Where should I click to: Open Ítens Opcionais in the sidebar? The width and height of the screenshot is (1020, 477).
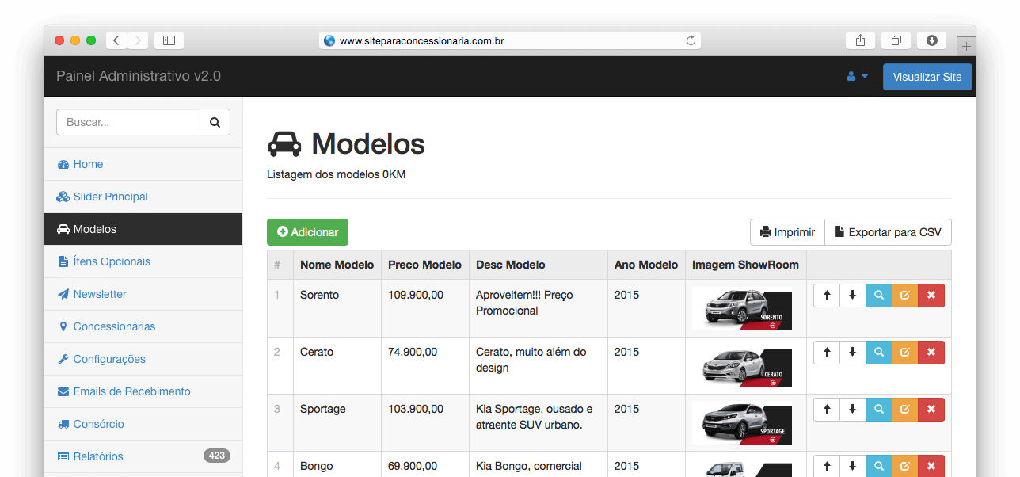click(x=143, y=261)
